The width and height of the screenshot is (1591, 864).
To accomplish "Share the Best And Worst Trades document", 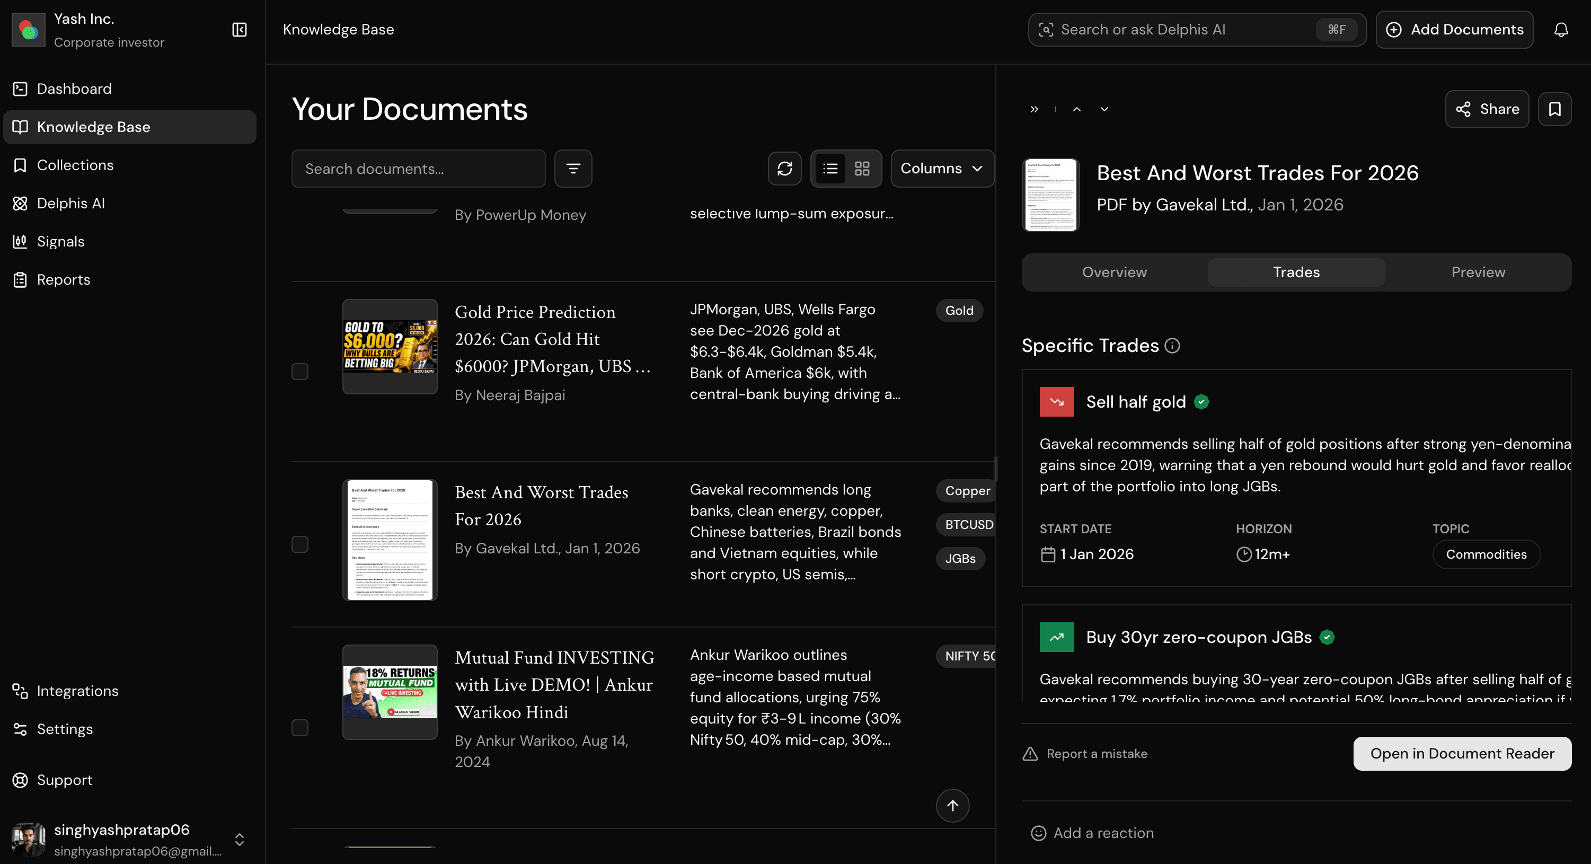I will 1487,109.
